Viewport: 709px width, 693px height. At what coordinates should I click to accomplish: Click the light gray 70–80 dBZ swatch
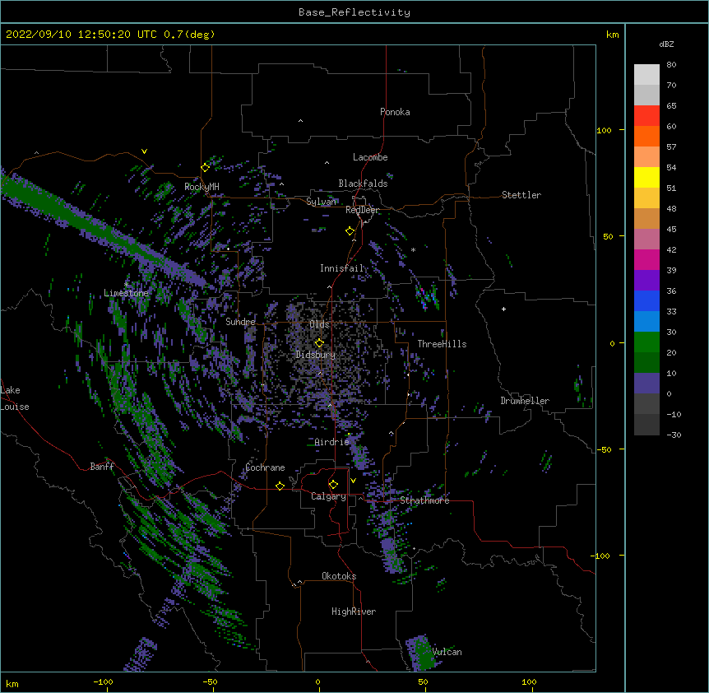pos(646,75)
